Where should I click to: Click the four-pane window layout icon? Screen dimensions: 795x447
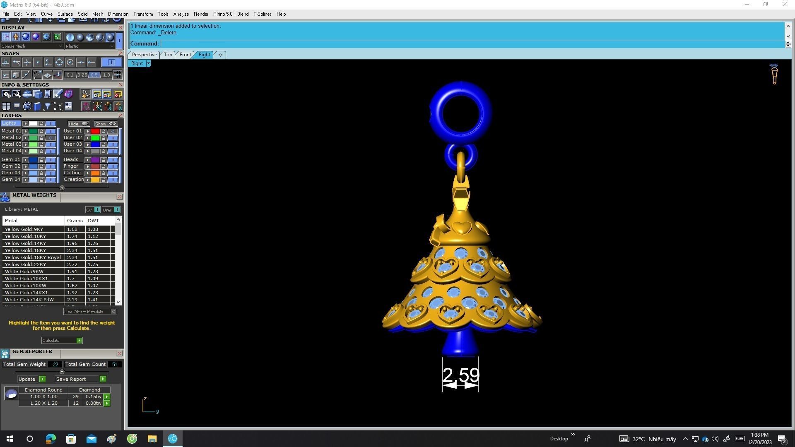tap(6, 107)
